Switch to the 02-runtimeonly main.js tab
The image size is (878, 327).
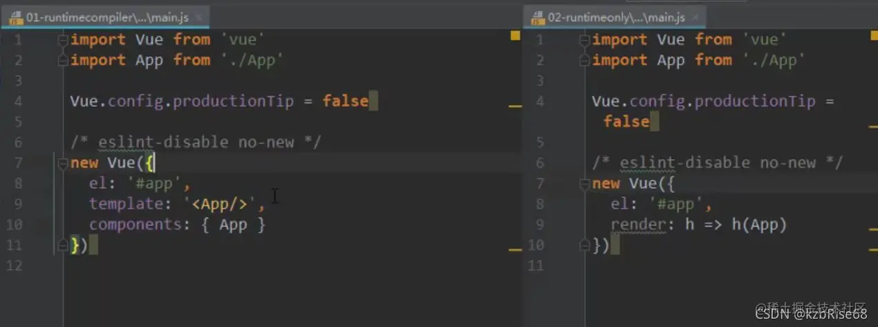point(615,17)
